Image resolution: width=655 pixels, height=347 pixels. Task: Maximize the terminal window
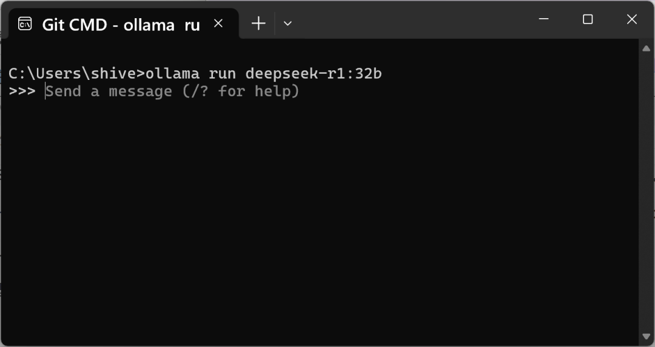pyautogui.click(x=588, y=19)
